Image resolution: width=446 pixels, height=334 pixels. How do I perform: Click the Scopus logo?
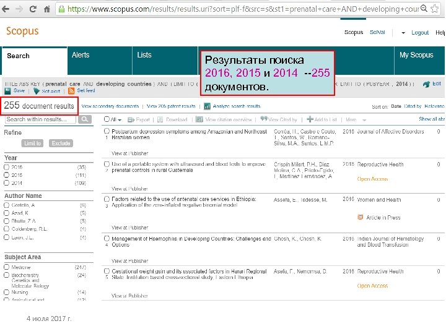(x=22, y=31)
